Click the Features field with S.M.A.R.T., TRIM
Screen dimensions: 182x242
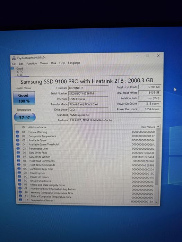(114, 120)
